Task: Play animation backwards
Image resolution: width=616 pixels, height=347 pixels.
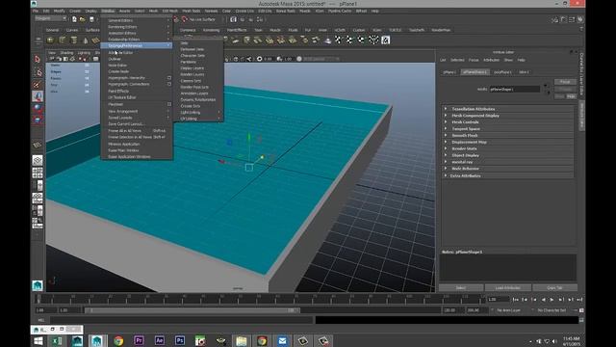Action: point(543,300)
